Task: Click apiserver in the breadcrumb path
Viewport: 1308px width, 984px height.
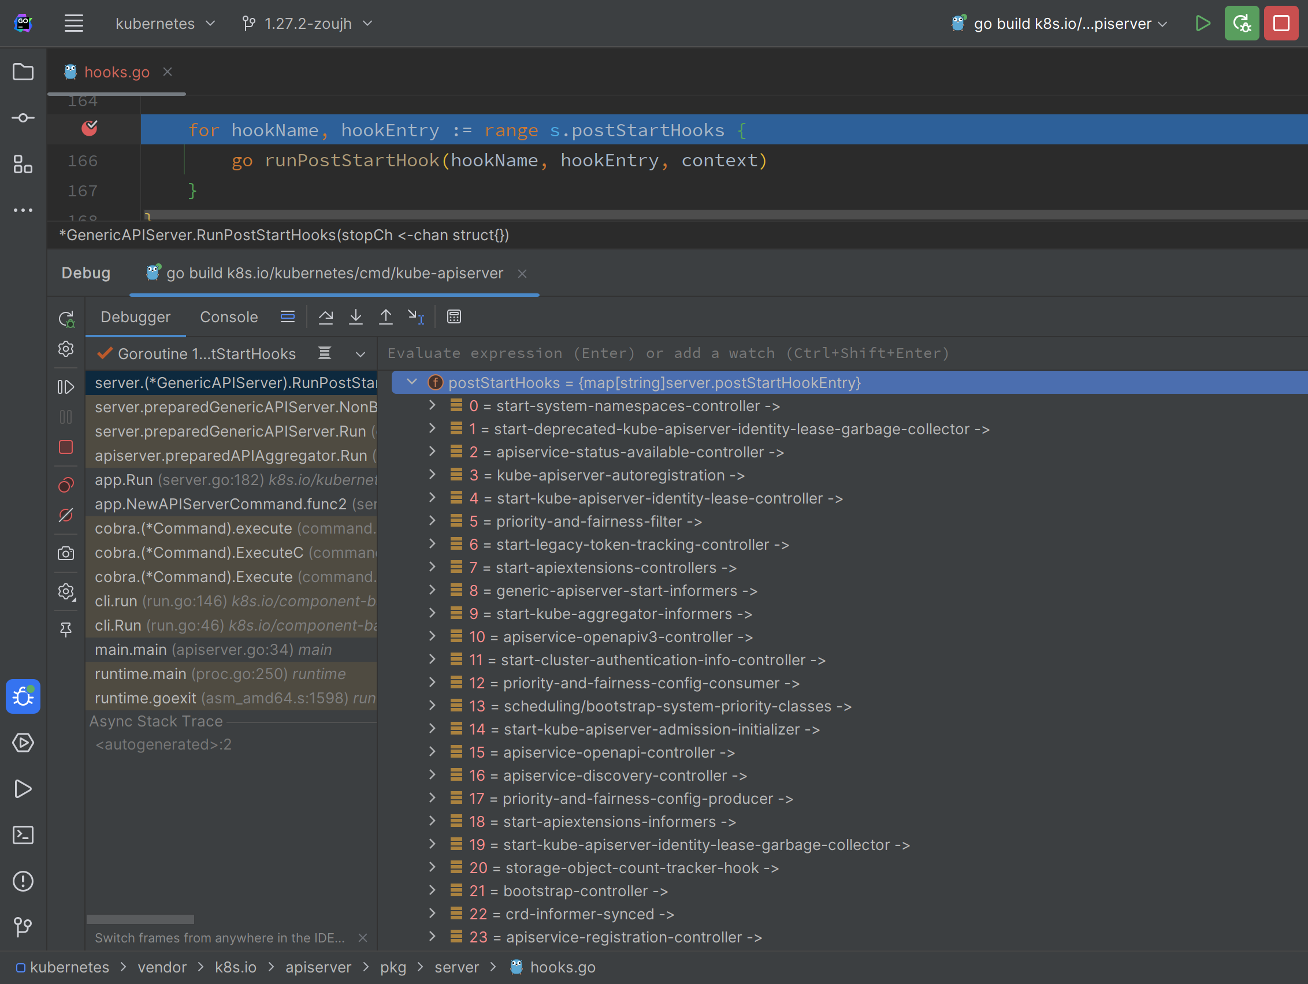Action: [x=318, y=967]
